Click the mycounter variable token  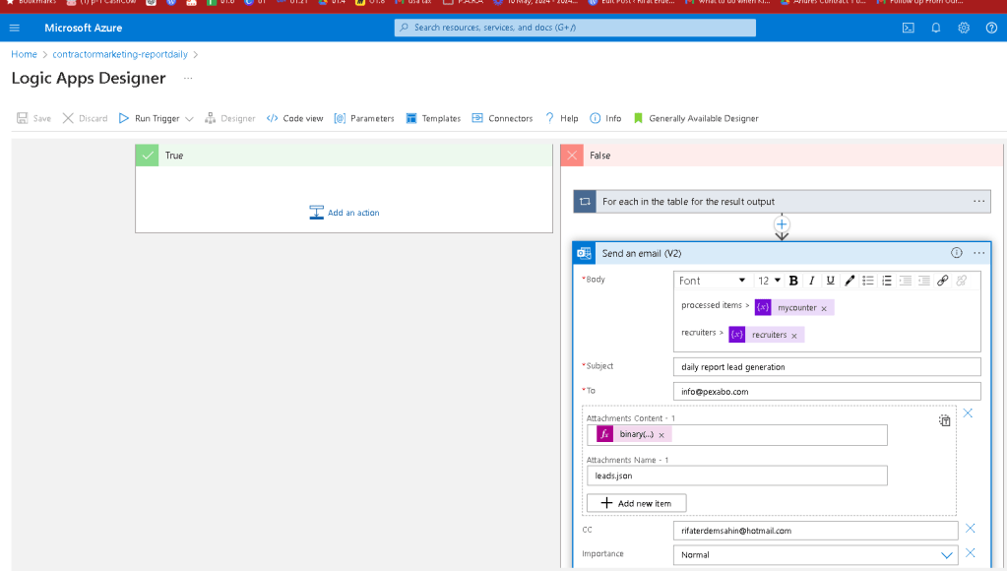(x=793, y=308)
